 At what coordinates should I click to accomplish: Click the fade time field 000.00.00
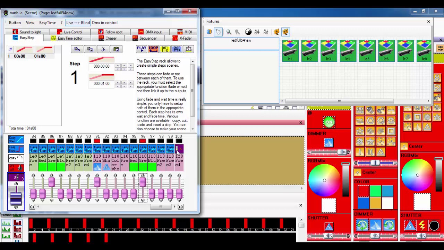101,66
